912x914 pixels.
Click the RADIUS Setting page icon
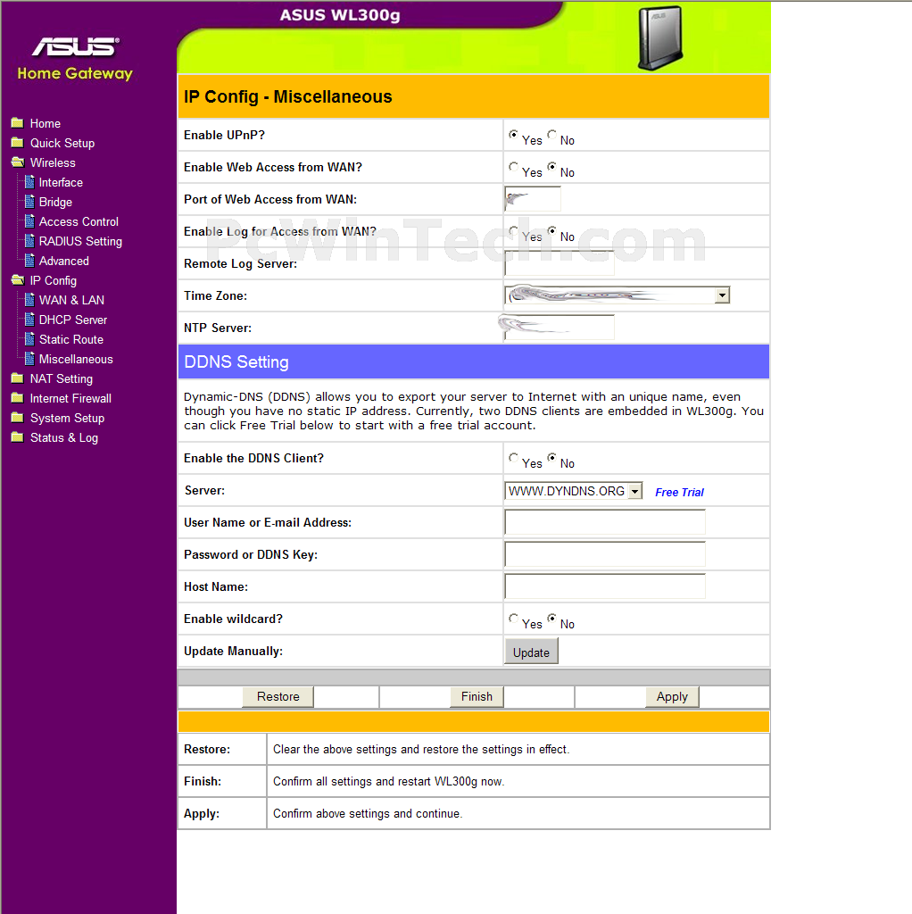(x=29, y=241)
